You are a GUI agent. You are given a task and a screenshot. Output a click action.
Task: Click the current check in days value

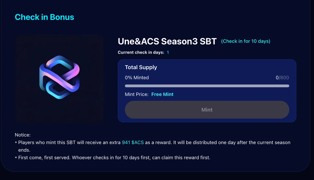[168, 52]
